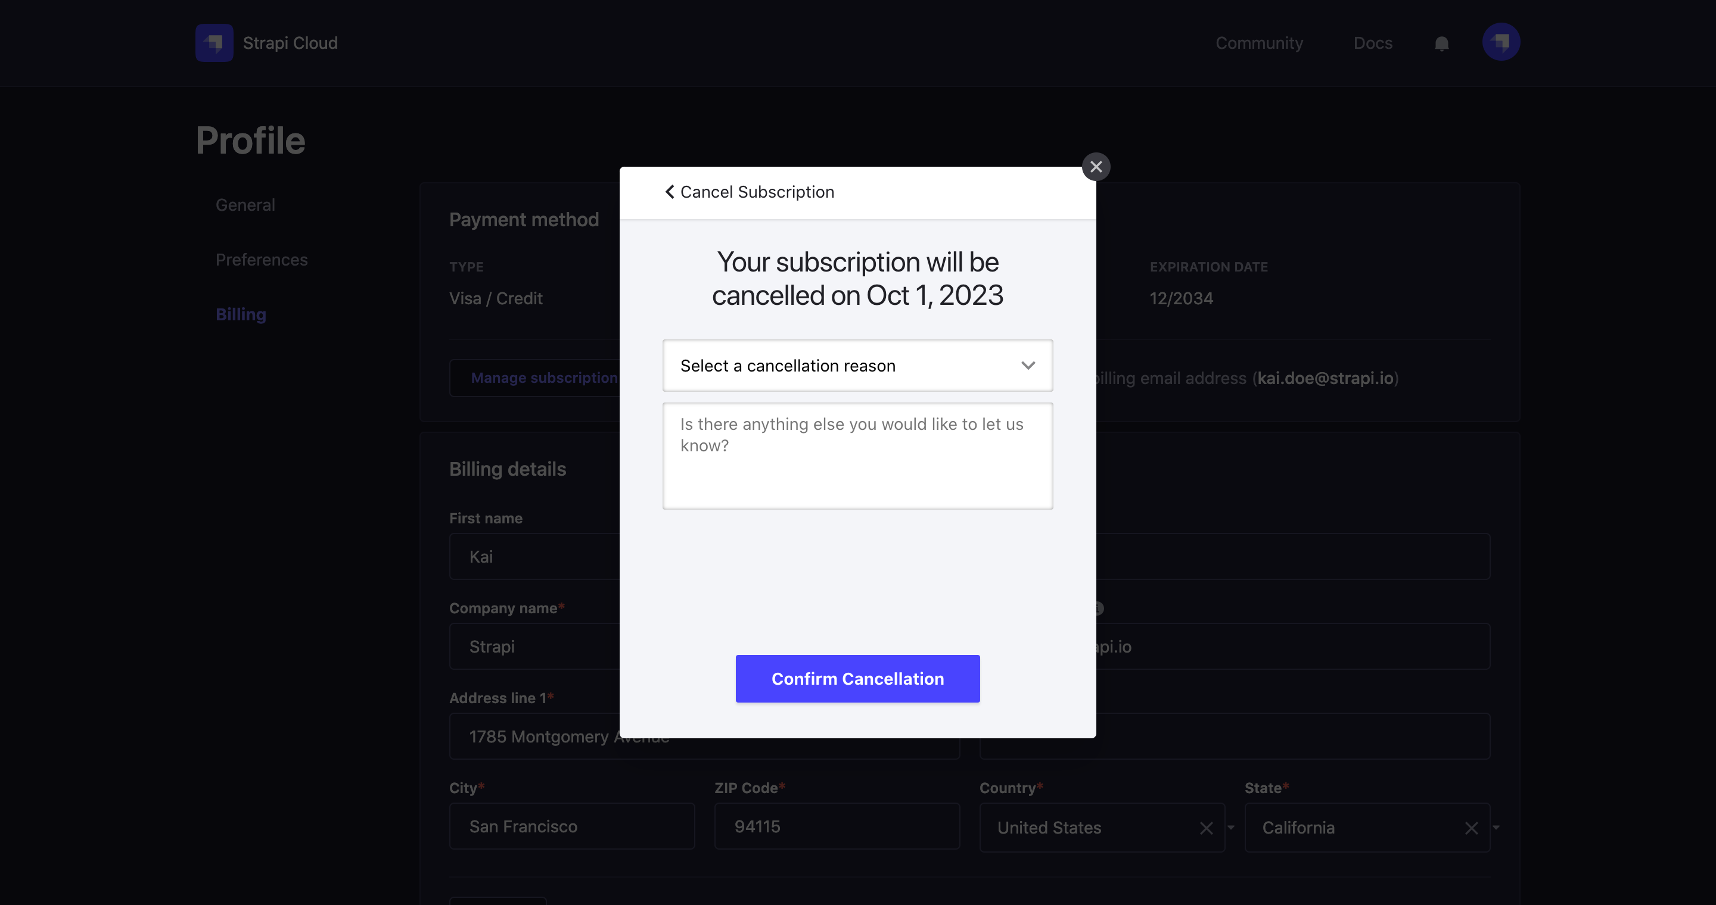Image resolution: width=1716 pixels, height=905 pixels.
Task: Click the additional comments input field
Action: (857, 455)
